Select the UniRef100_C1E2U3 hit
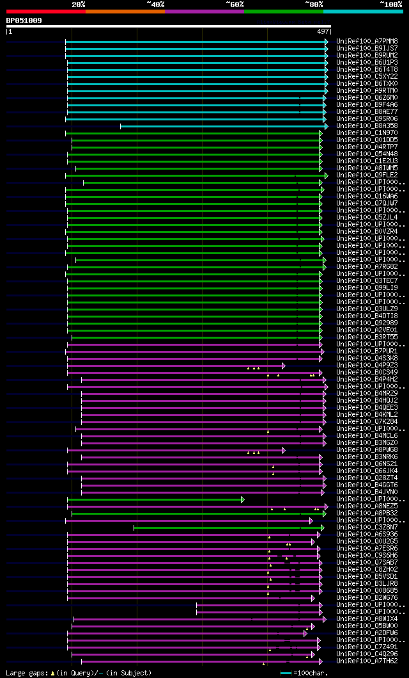 367,161
